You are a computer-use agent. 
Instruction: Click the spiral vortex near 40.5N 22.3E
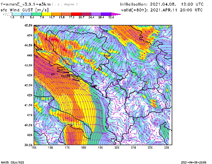[x=156, y=123]
